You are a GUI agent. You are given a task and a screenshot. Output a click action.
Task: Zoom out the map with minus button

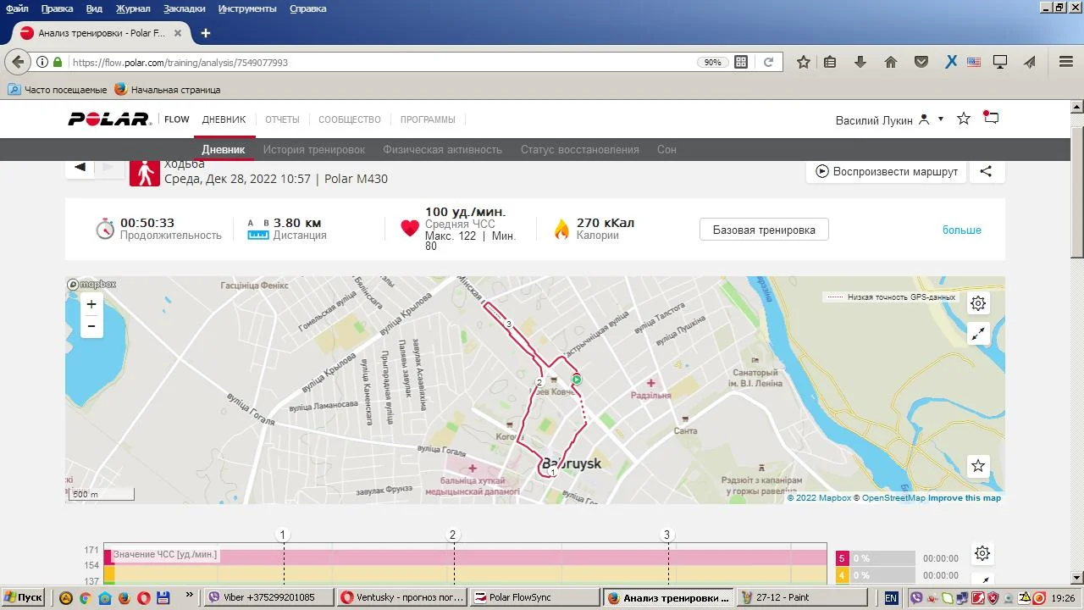click(x=91, y=326)
